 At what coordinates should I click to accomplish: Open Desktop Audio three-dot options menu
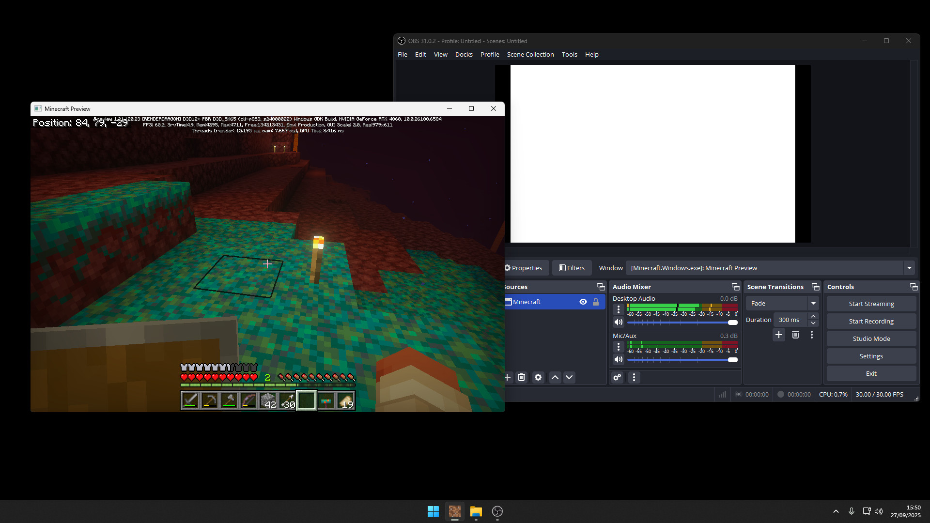[619, 309]
